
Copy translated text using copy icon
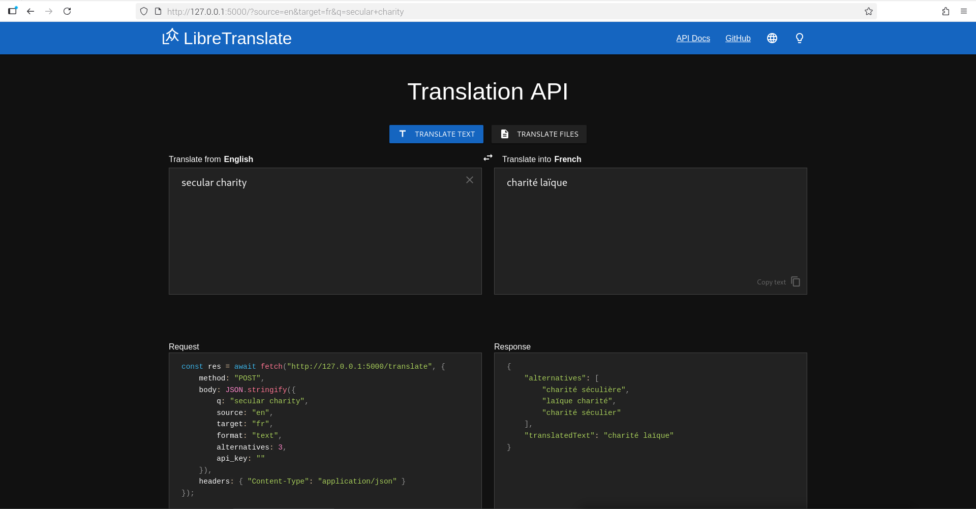[x=796, y=281]
